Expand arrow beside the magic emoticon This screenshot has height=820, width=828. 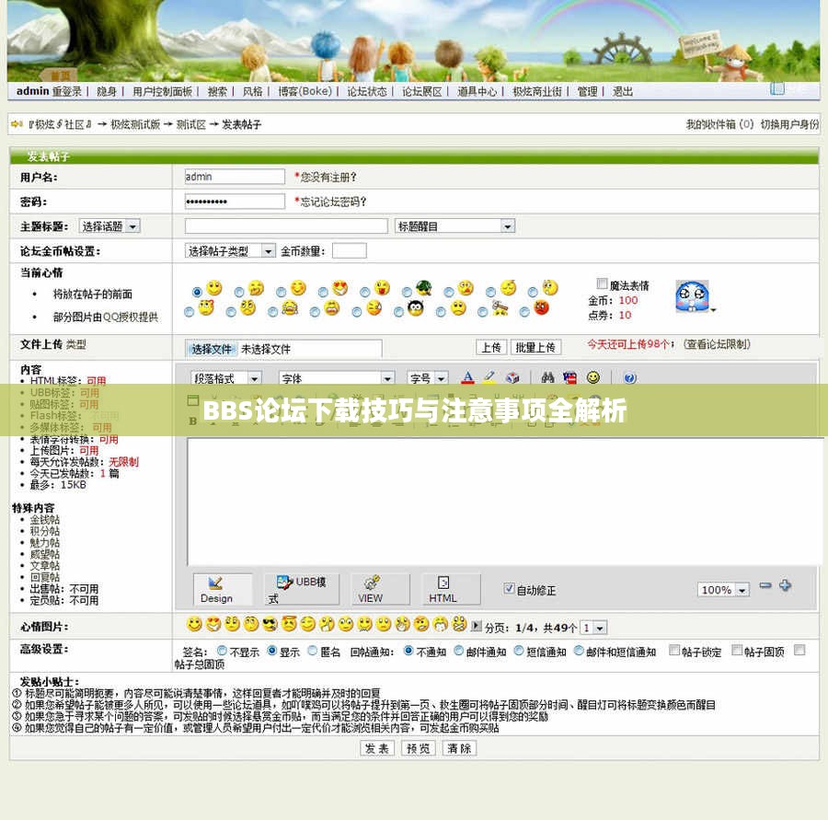713,310
